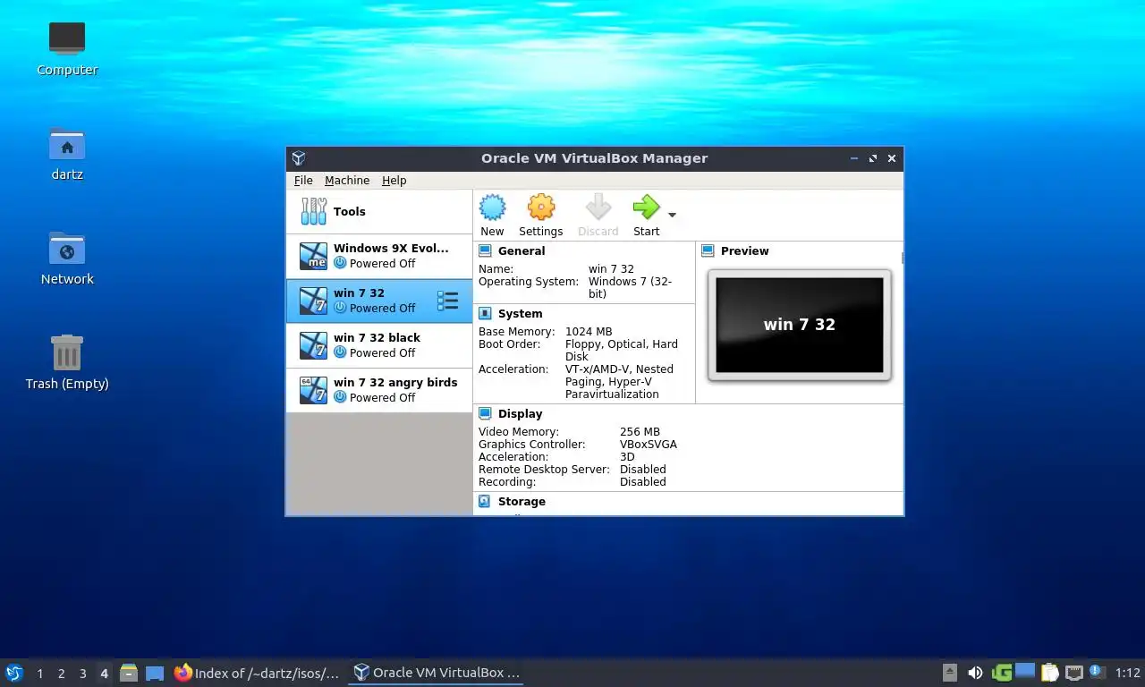Switch to workspace 4
The width and height of the screenshot is (1145, 687).
(105, 674)
